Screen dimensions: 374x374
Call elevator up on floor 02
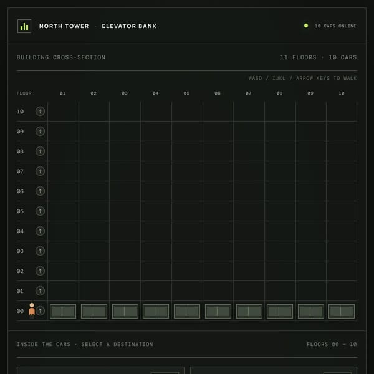pyautogui.click(x=40, y=271)
